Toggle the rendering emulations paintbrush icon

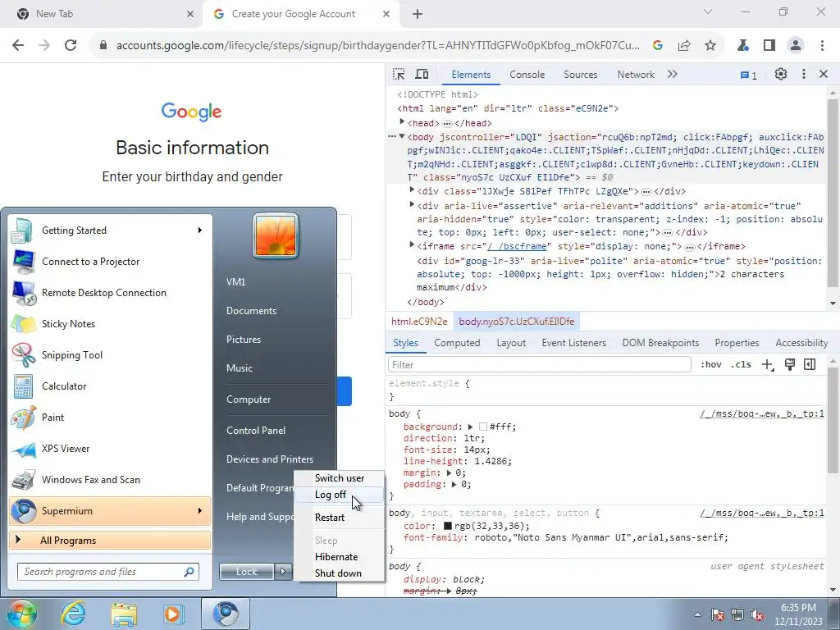(x=789, y=365)
